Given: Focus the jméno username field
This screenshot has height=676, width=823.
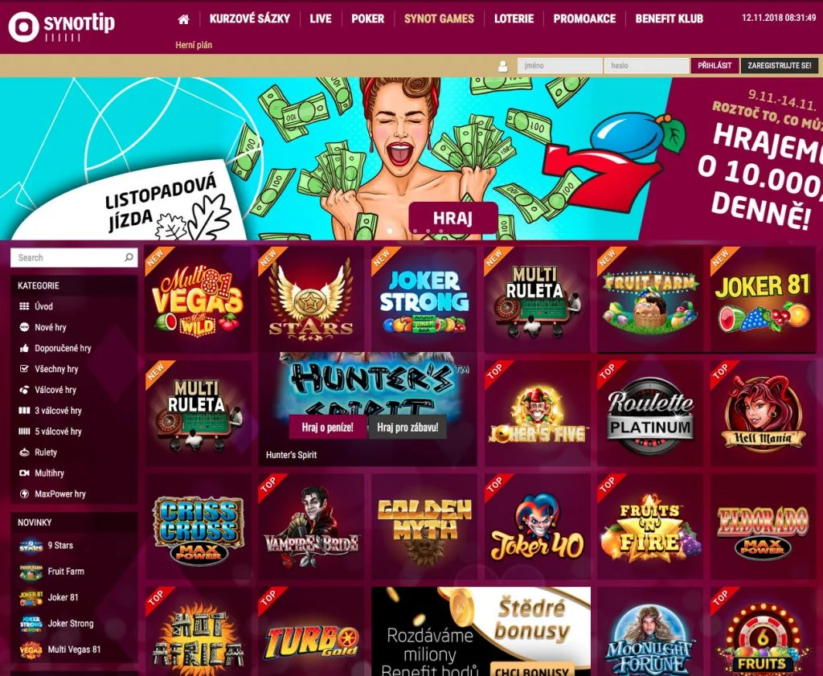Looking at the screenshot, I should pos(560,66).
